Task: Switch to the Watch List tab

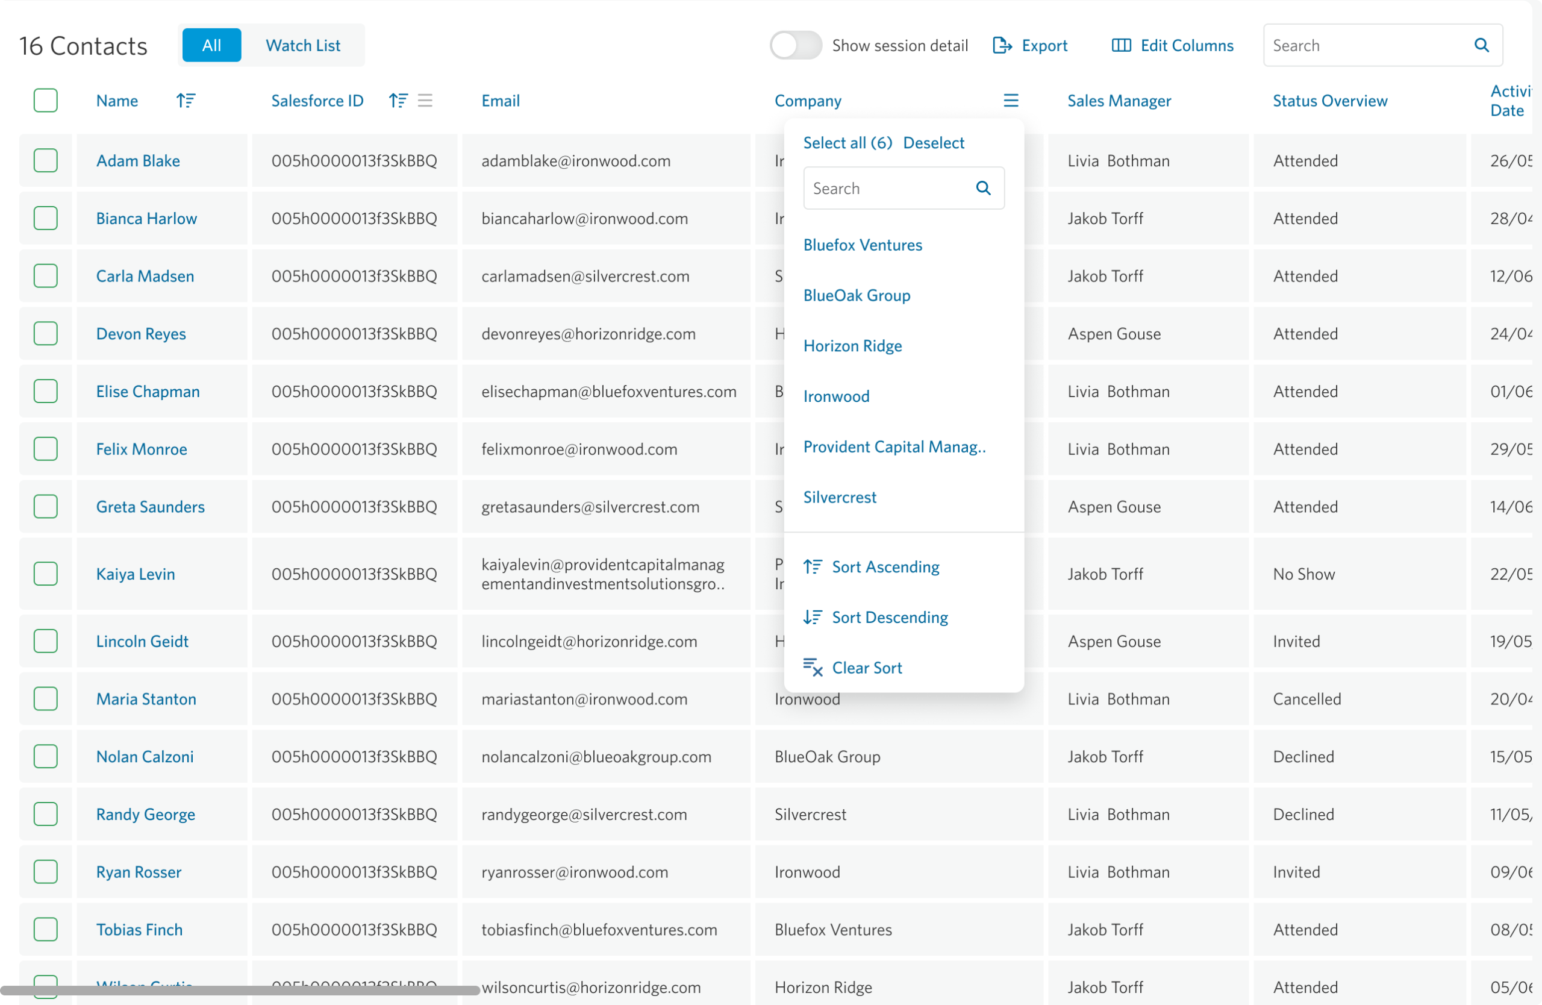Action: click(x=302, y=45)
